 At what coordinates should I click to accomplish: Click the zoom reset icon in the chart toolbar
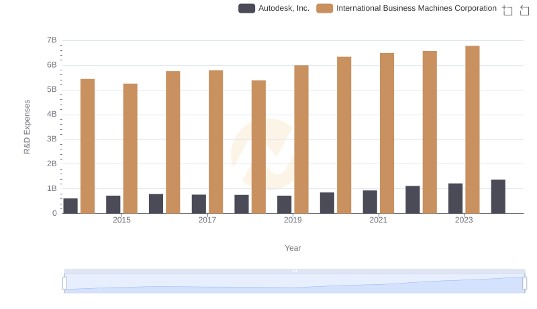pyautogui.click(x=524, y=10)
